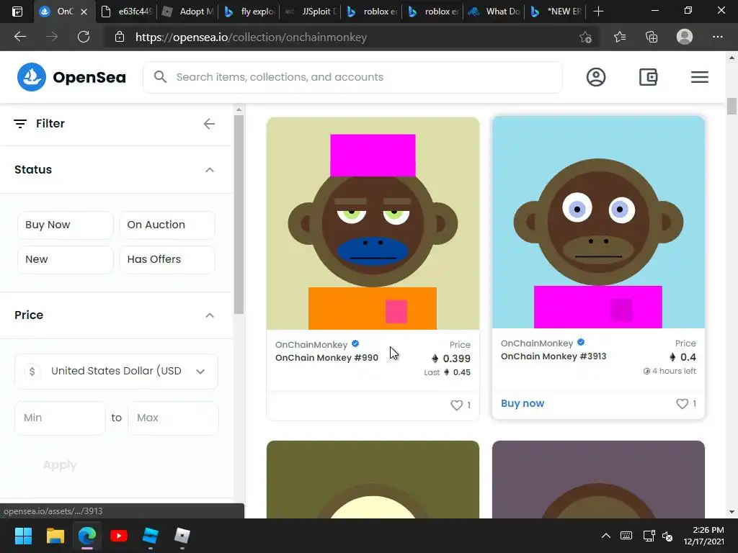Open OnChain Monkey #990 title link
738x553 pixels.
[x=326, y=358]
